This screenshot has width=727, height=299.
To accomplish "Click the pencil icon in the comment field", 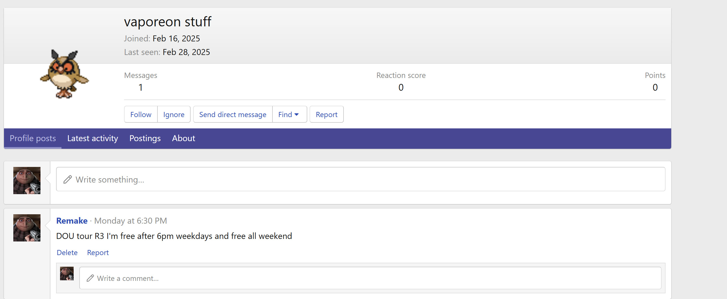I will tap(90, 278).
